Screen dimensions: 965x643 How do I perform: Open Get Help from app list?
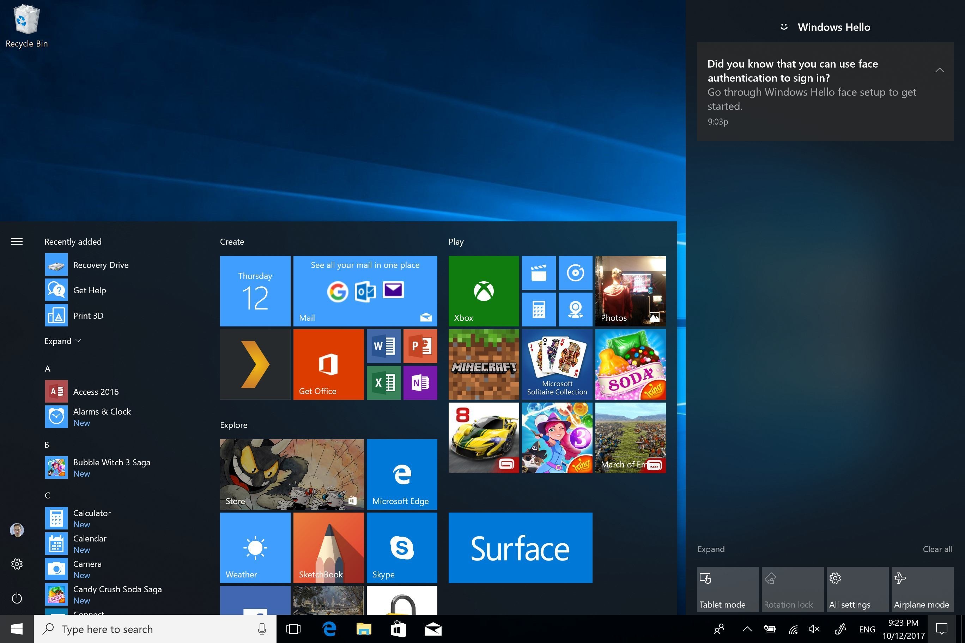(x=123, y=290)
